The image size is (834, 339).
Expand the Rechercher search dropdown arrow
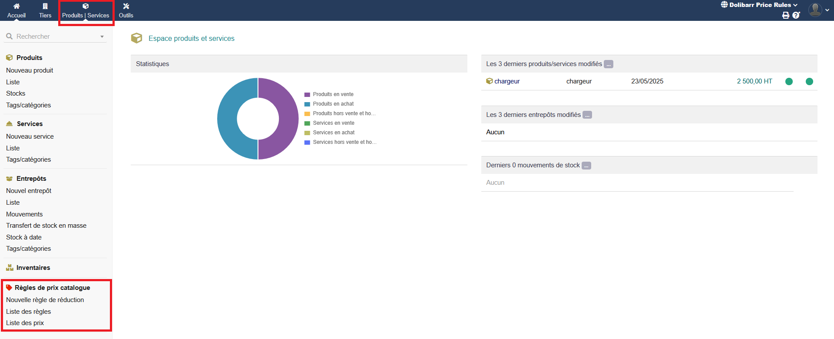102,37
